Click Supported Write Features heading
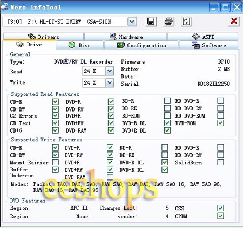 (x=46, y=140)
